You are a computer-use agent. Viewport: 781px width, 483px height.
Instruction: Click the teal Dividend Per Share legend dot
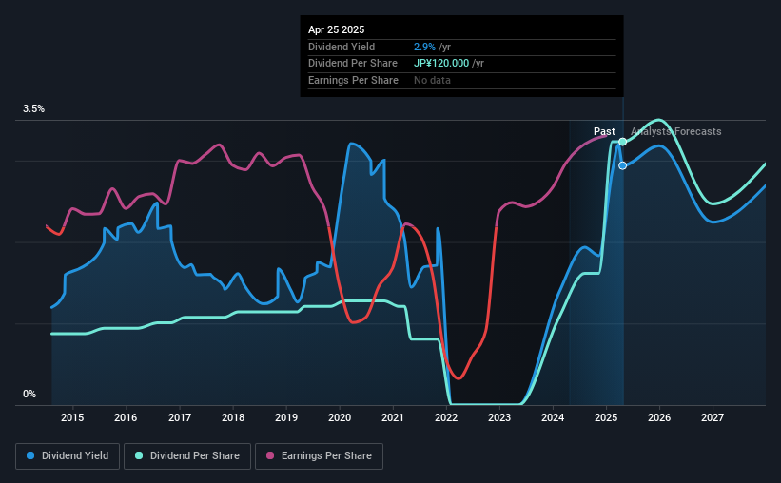[x=139, y=455]
